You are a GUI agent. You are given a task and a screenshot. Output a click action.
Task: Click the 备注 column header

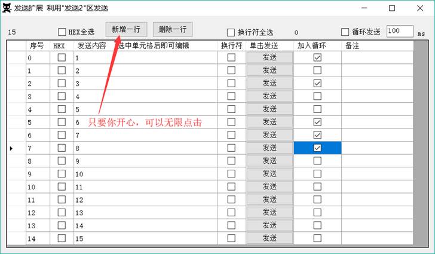(376, 45)
